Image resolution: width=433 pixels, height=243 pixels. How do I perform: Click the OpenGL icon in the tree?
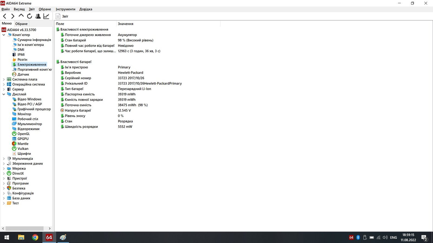tap(14, 134)
